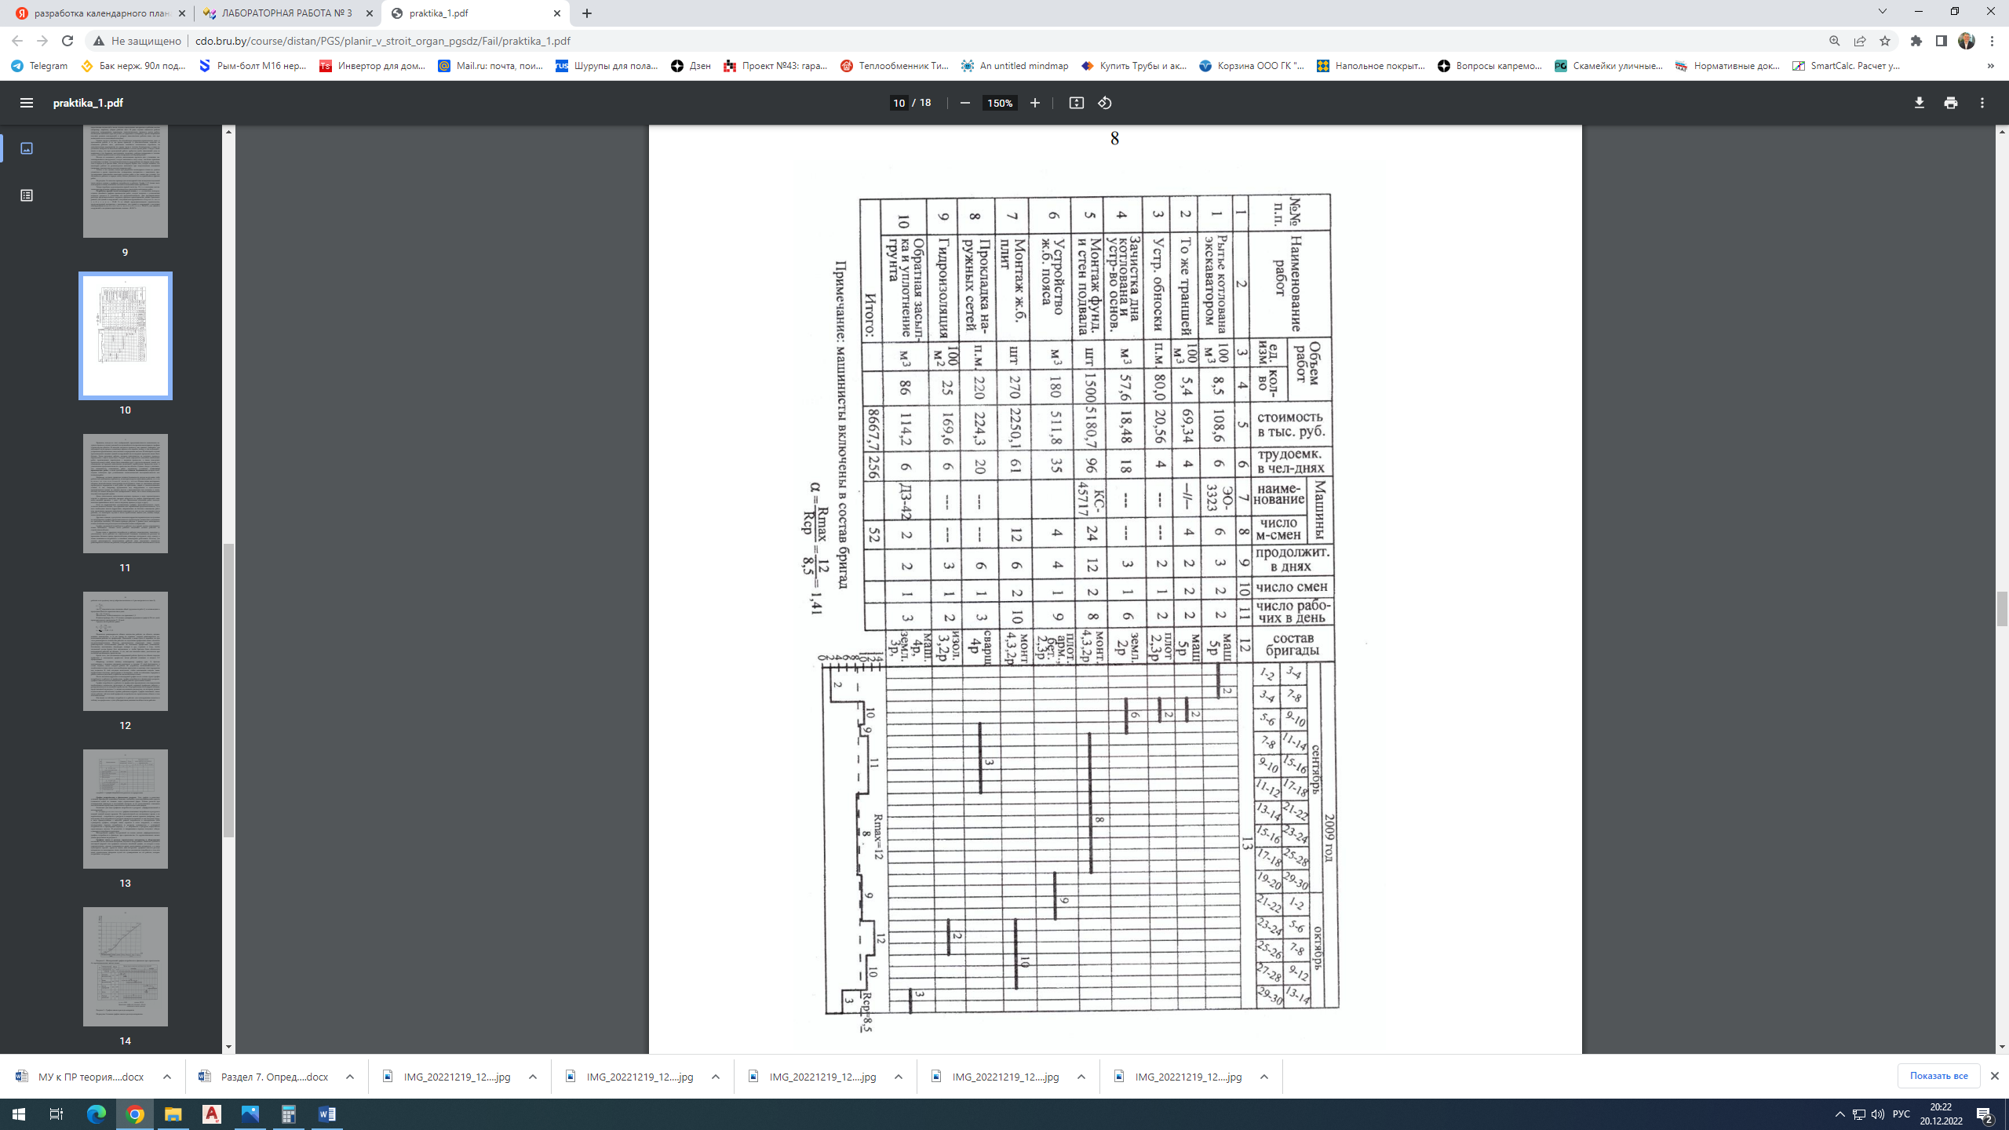Fit PDF page to window

(x=1077, y=103)
